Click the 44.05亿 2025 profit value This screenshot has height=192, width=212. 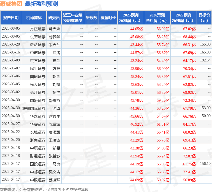coord(137,29)
